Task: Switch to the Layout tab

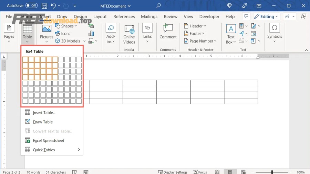Action: pyautogui.click(x=100, y=16)
